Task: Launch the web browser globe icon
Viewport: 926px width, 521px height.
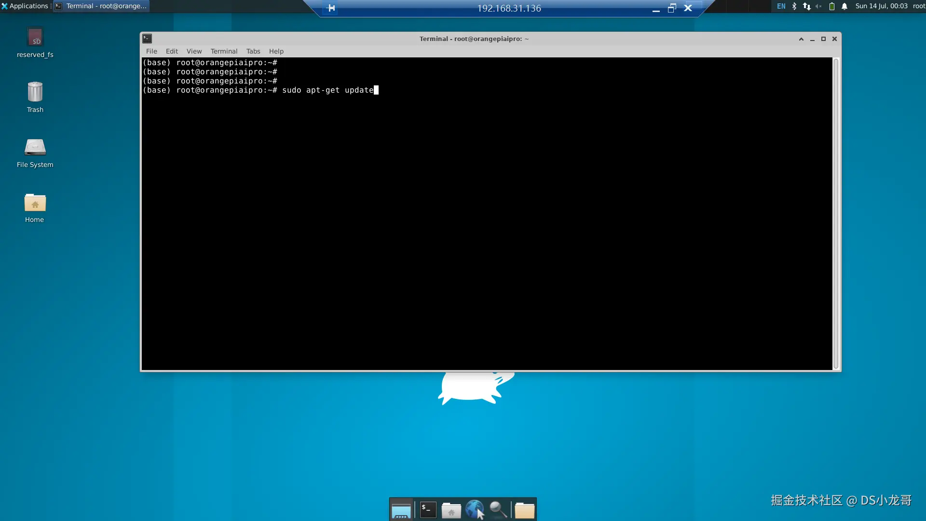Action: tap(475, 509)
